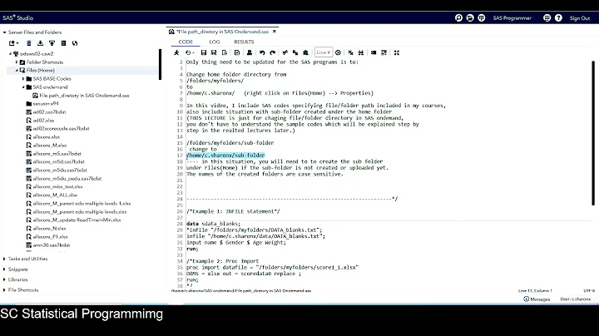Expand the Snippets section

(5, 269)
